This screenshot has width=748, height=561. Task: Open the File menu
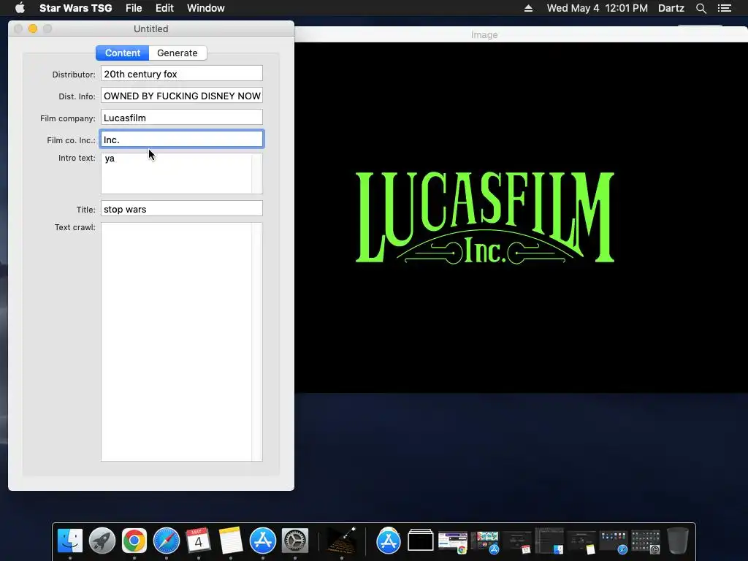click(134, 8)
